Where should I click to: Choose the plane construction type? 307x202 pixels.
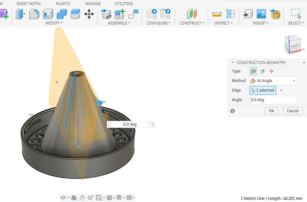pyautogui.click(x=253, y=71)
